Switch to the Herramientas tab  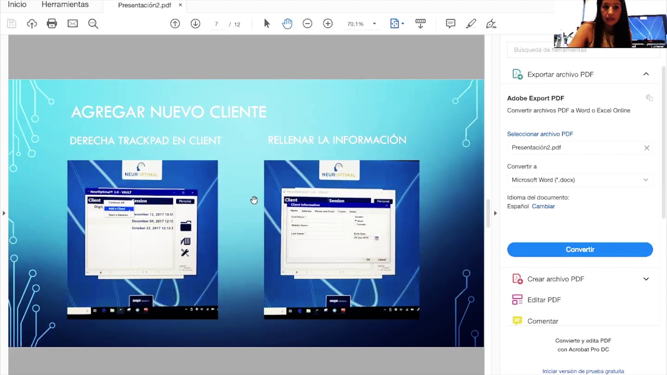tap(65, 5)
